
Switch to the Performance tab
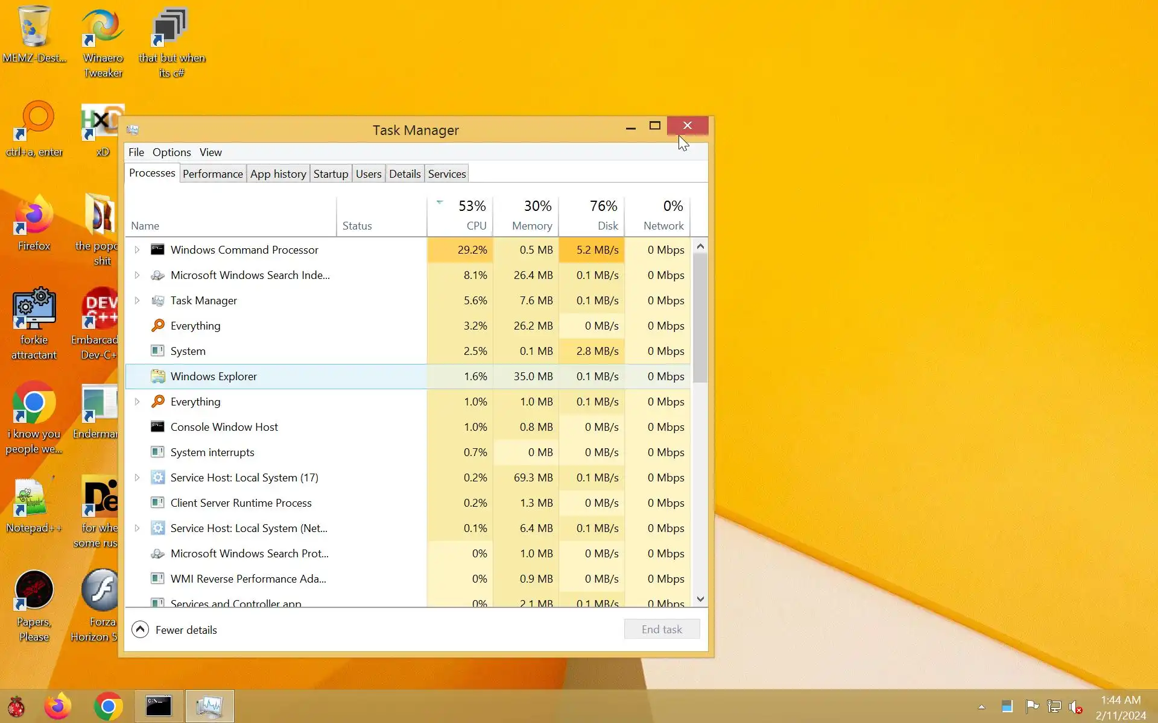[x=212, y=174]
